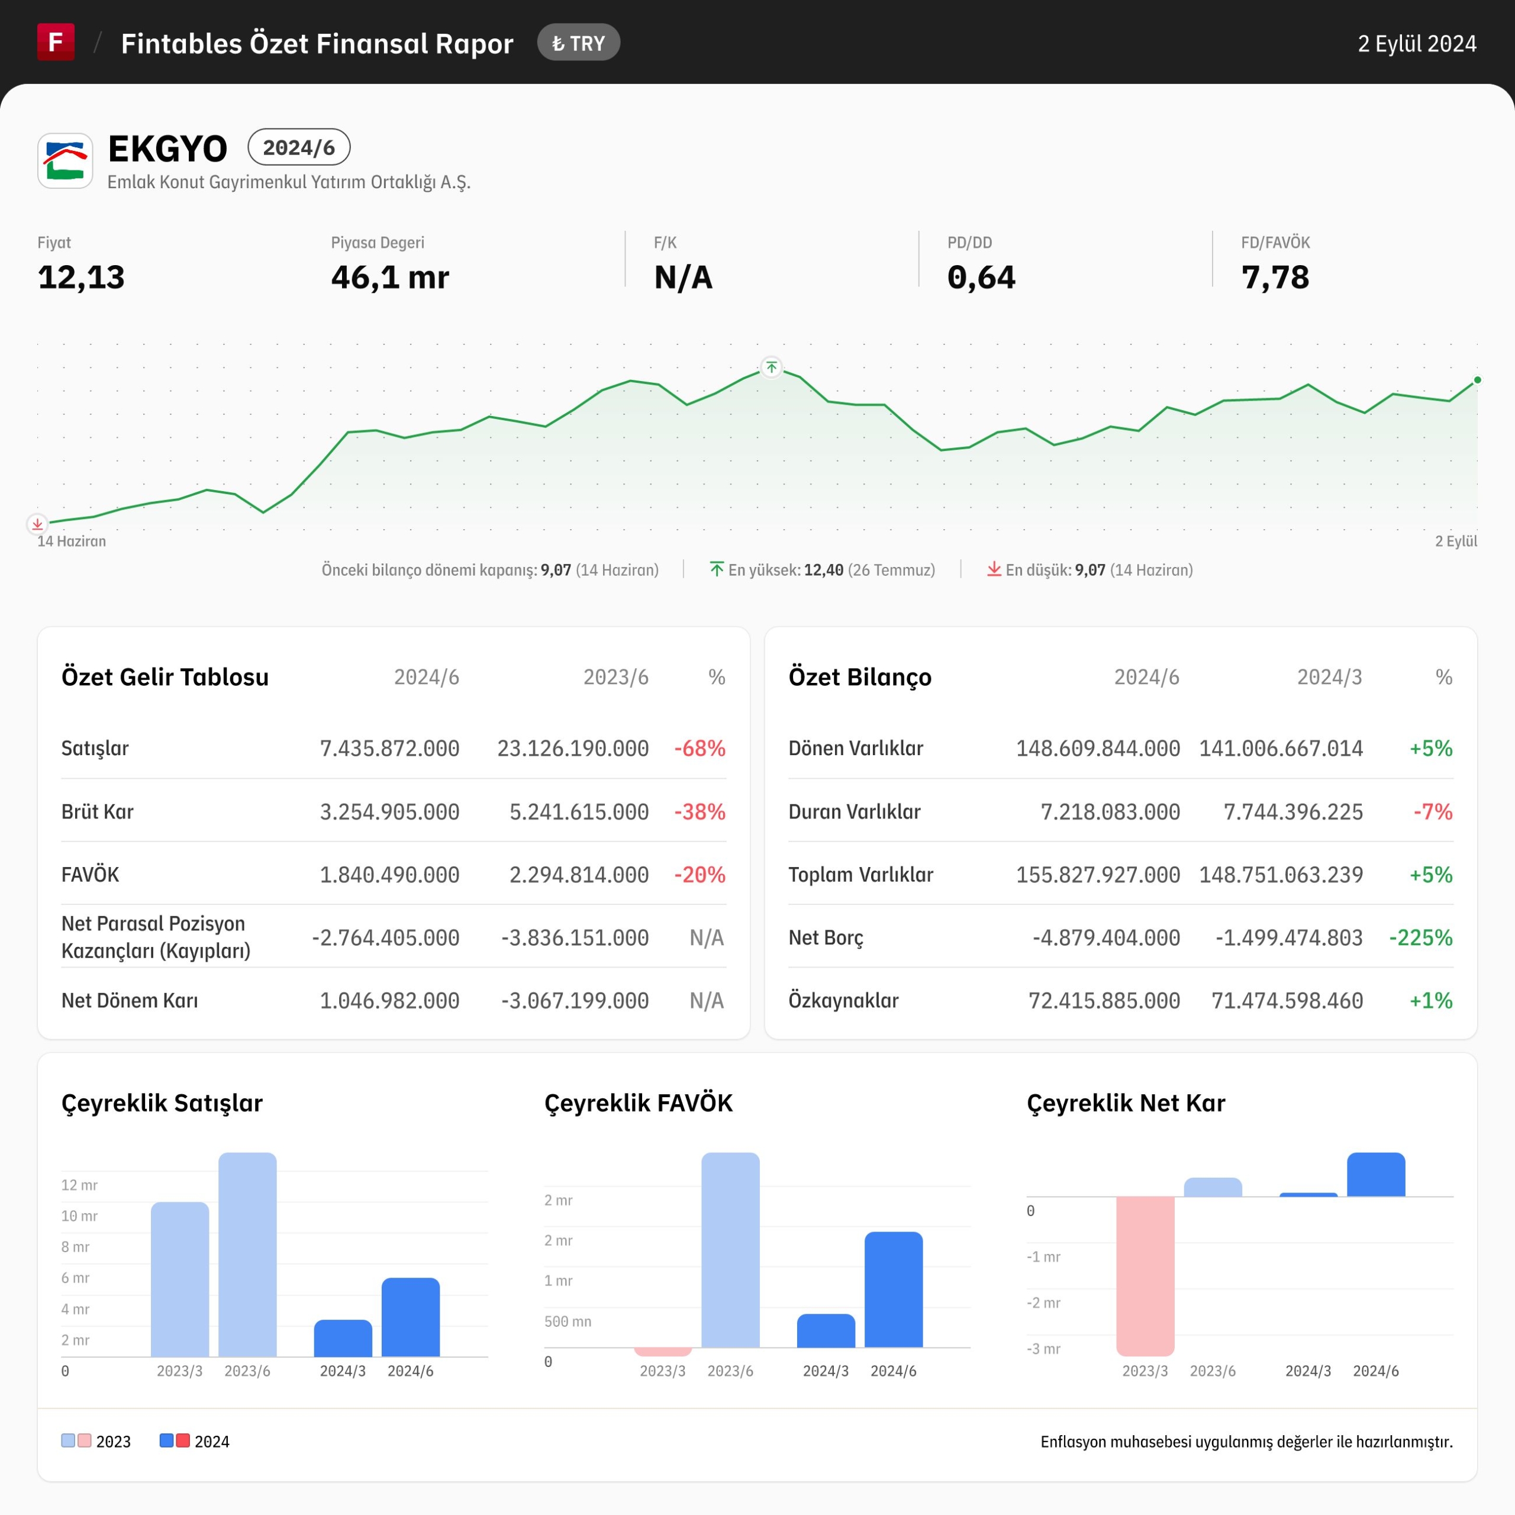Click the red Fintables F logo

coord(56,41)
